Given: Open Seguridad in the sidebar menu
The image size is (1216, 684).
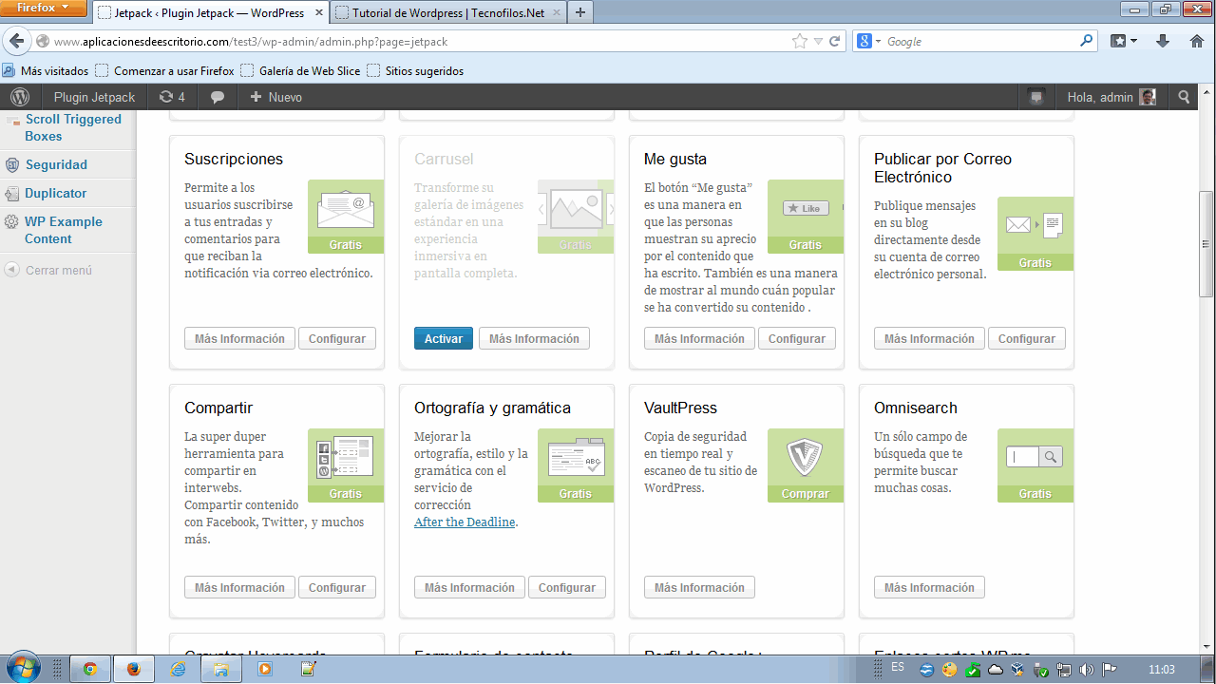Looking at the screenshot, I should click(x=56, y=164).
